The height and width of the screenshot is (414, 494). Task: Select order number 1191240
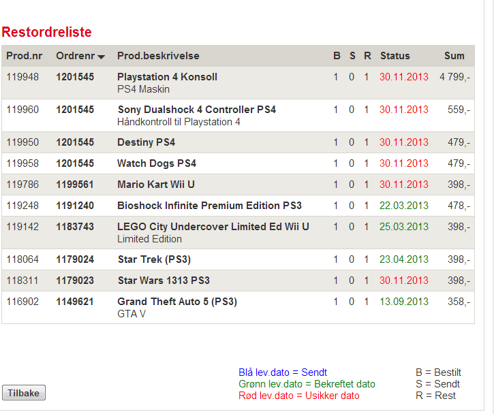75,206
